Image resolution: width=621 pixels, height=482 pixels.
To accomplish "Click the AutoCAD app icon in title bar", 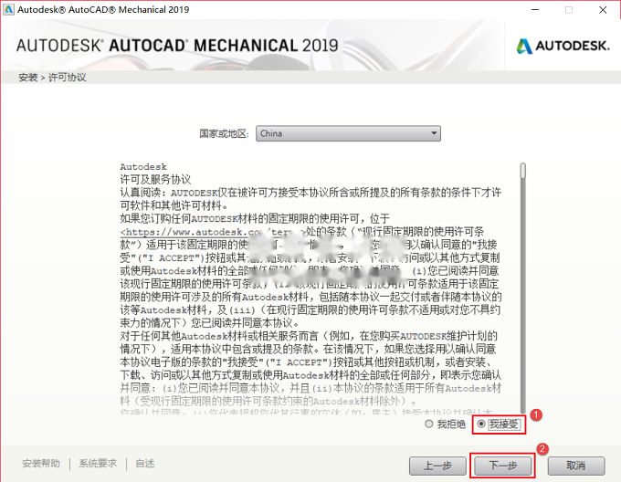I will point(8,9).
